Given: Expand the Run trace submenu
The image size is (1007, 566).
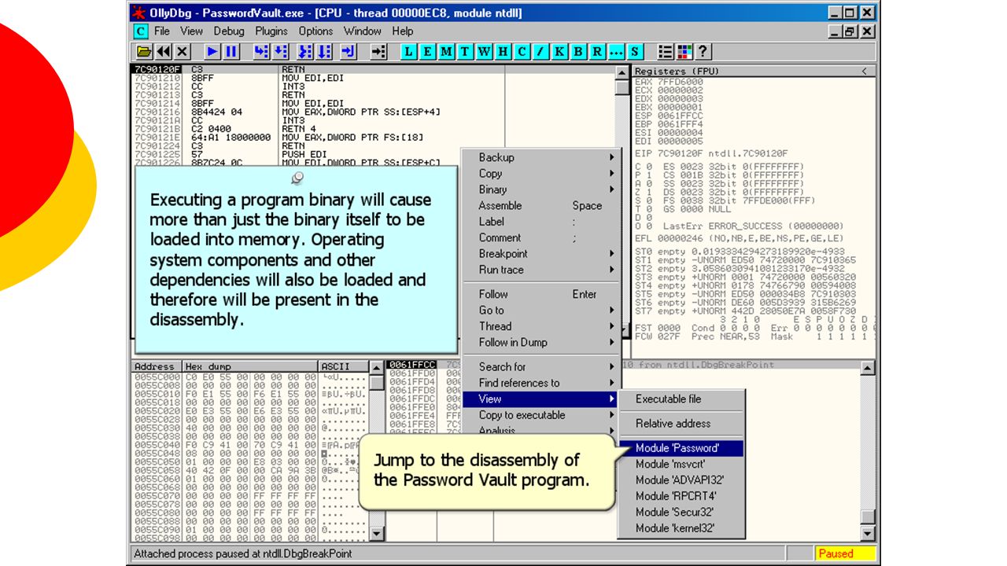Looking at the screenshot, I should coord(540,270).
